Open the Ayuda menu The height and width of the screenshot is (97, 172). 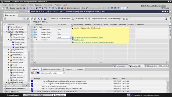[x=65, y=5]
